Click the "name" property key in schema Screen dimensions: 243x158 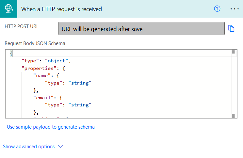41,75
